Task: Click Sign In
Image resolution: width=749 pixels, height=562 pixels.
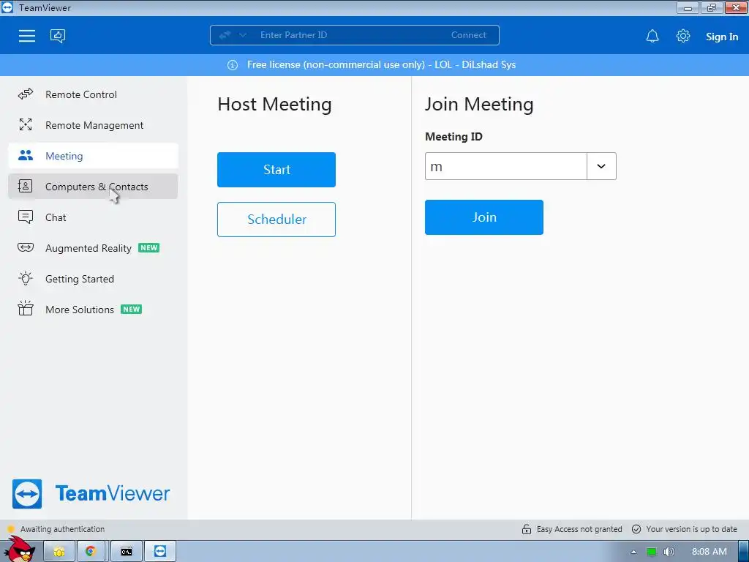Action: pos(722,37)
